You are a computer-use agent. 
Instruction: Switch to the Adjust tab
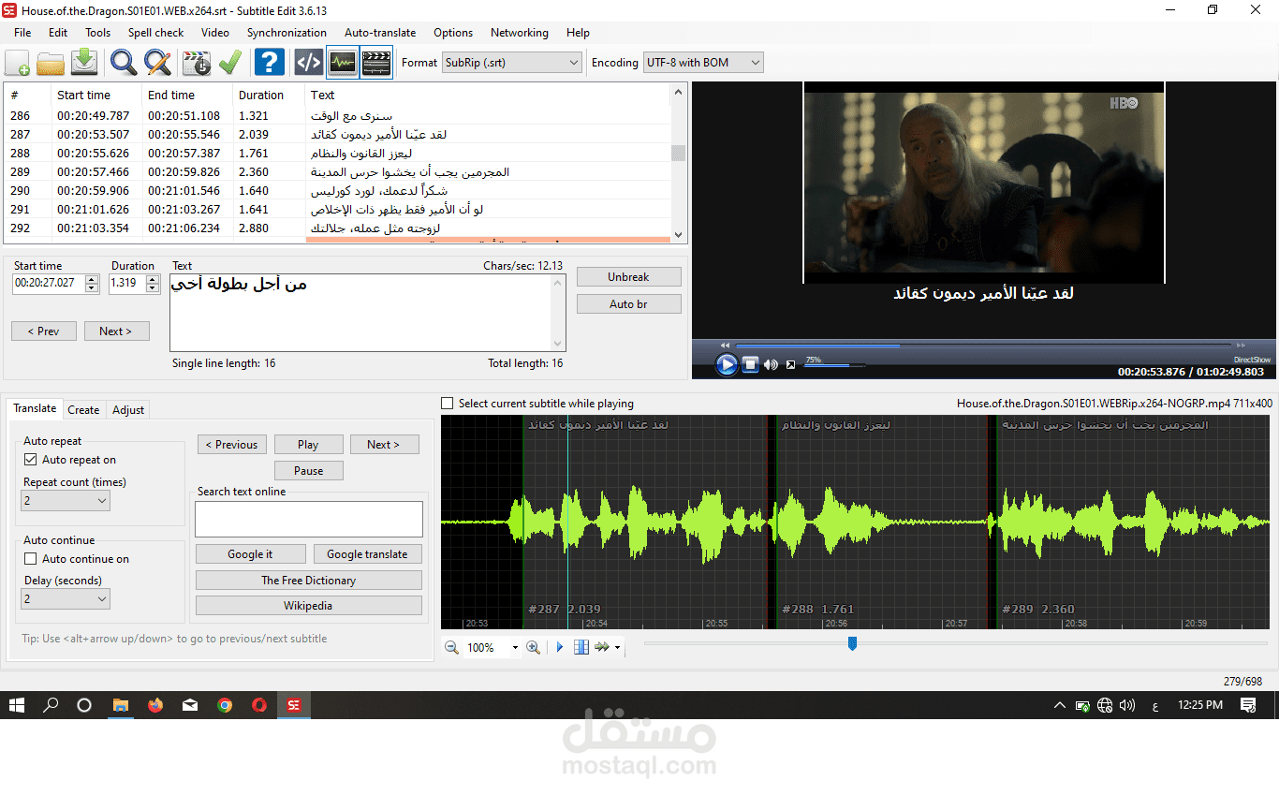coord(128,410)
